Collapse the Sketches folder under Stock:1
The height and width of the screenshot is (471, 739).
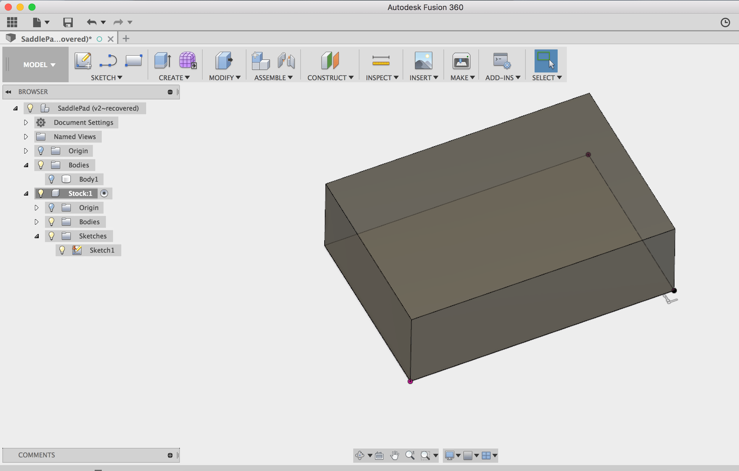pos(36,236)
